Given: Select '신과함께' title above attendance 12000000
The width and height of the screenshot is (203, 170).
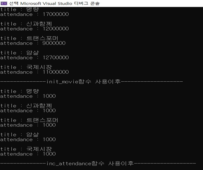Looking at the screenshot, I should coord(39,24).
